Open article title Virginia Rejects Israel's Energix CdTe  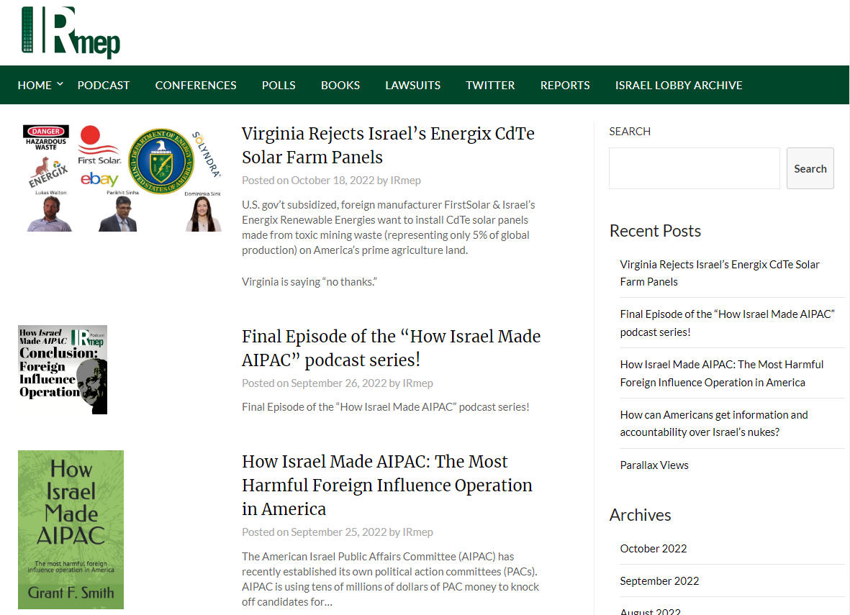pos(388,145)
